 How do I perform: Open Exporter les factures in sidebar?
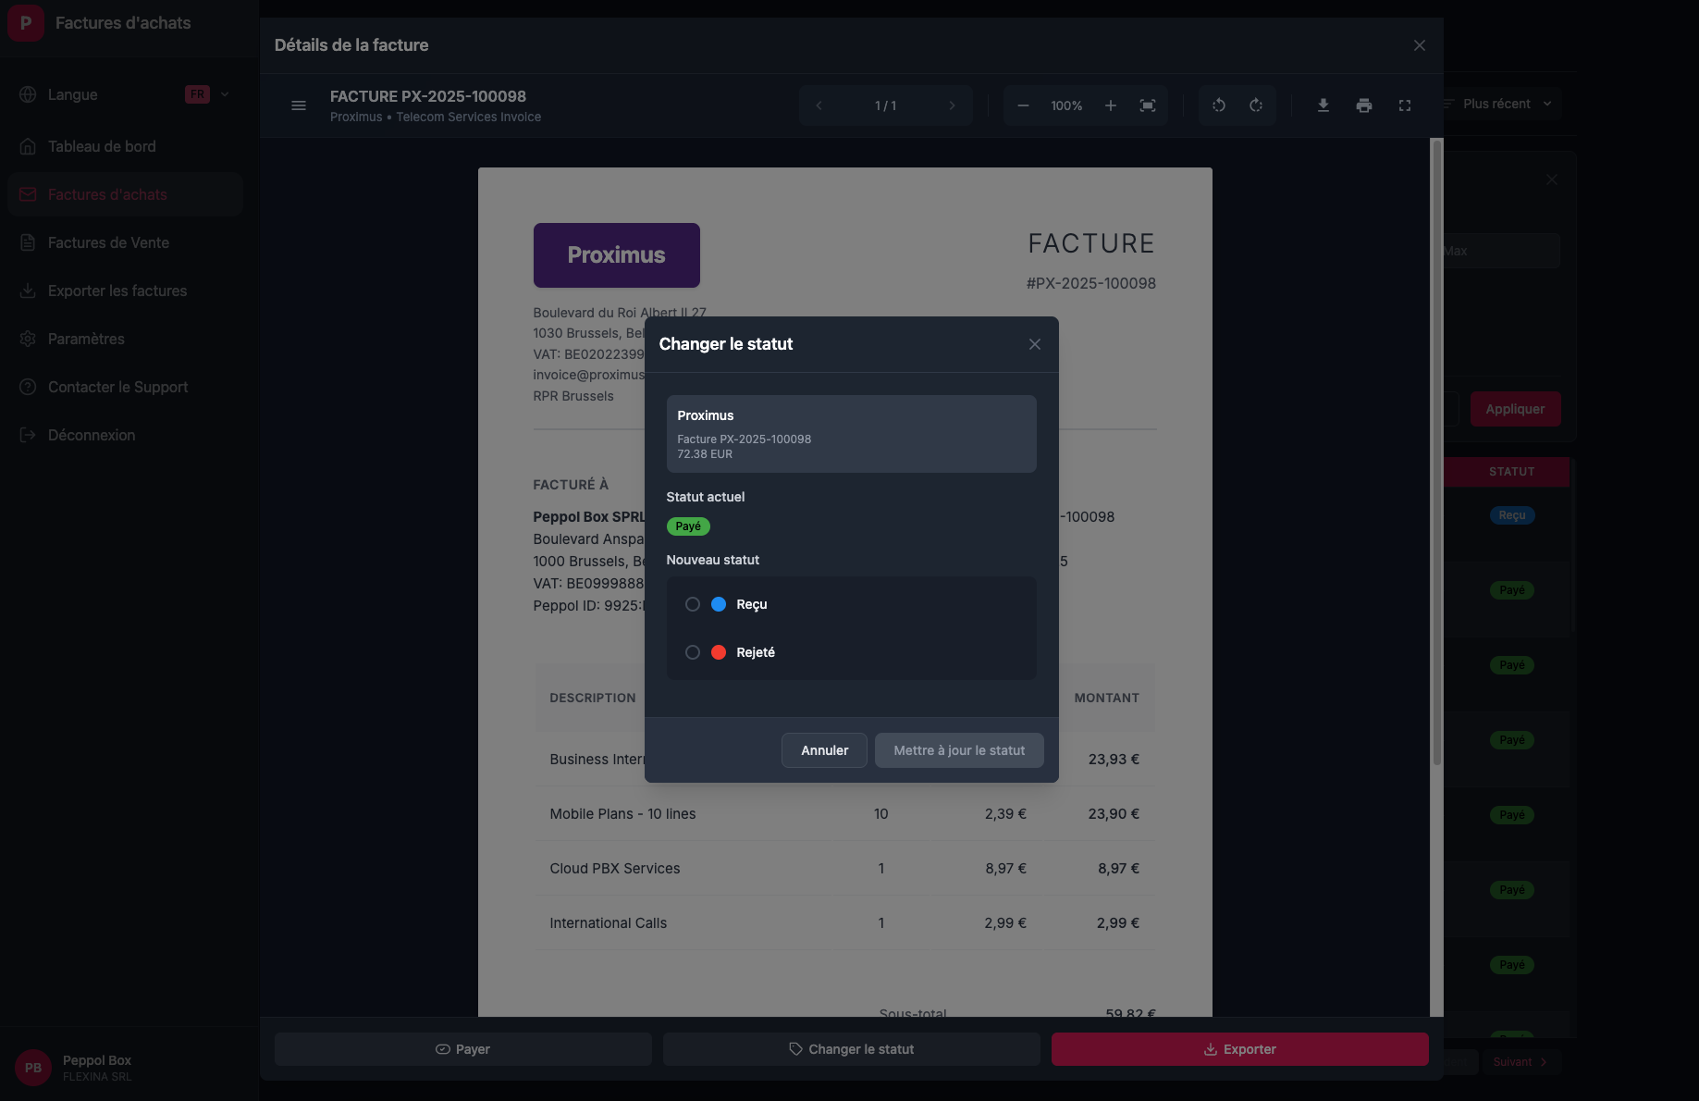tap(125, 291)
